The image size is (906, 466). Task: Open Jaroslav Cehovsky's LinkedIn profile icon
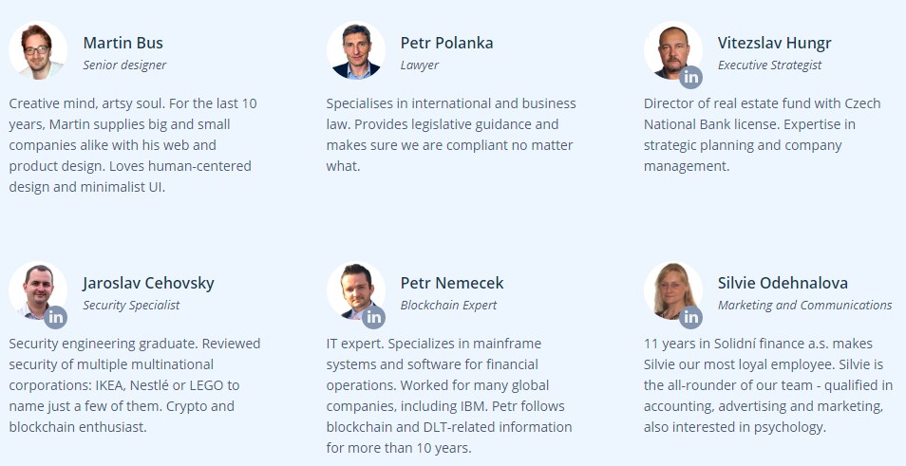tap(56, 317)
